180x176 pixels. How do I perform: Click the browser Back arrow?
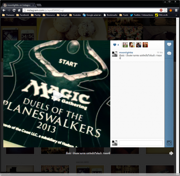(x=4, y=10)
